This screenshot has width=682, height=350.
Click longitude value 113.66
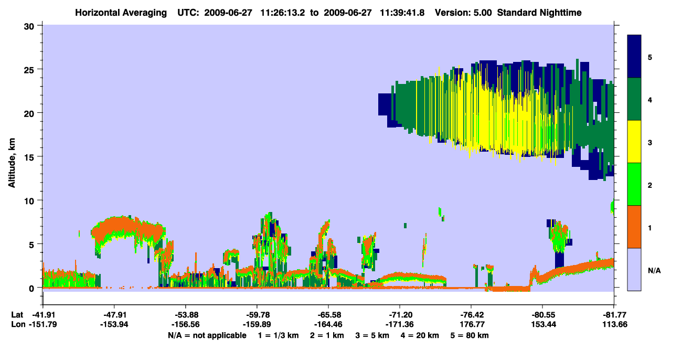click(x=613, y=324)
